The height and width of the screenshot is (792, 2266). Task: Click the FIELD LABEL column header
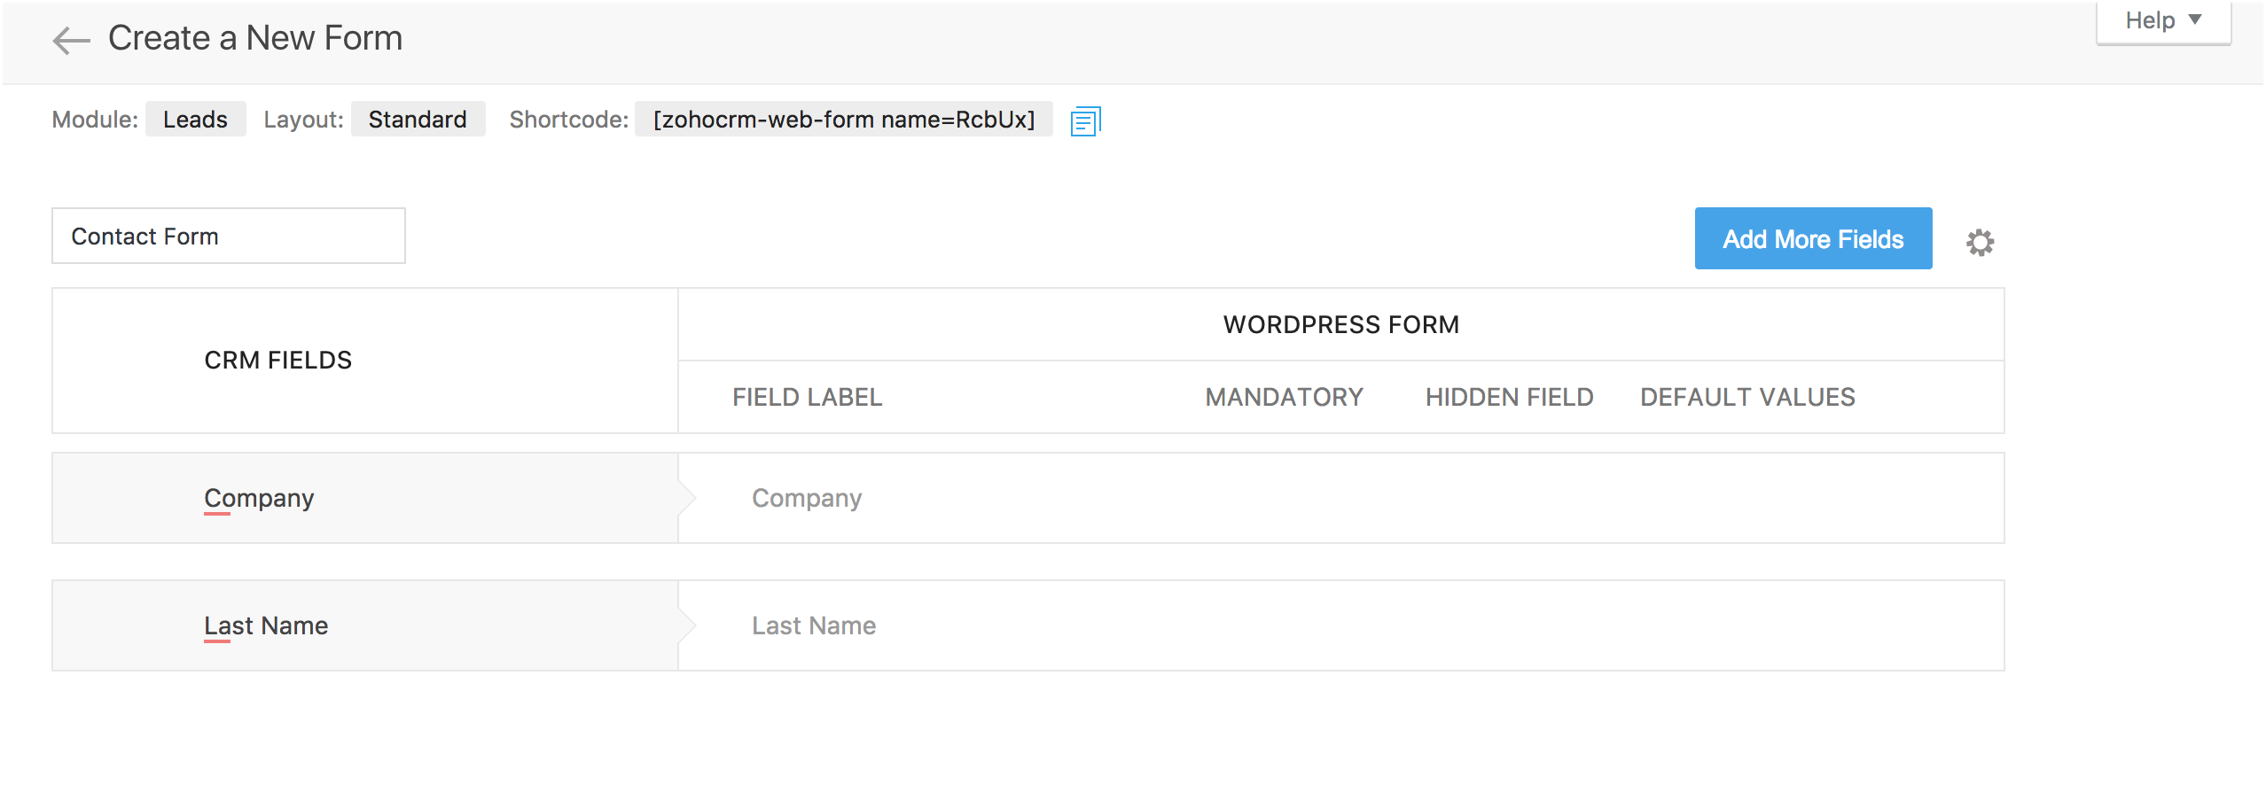(x=806, y=397)
